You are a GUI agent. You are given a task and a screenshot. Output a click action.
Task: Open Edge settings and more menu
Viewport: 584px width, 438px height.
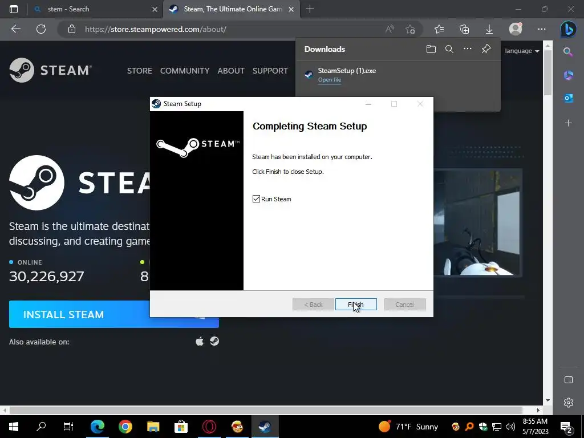[x=542, y=29]
